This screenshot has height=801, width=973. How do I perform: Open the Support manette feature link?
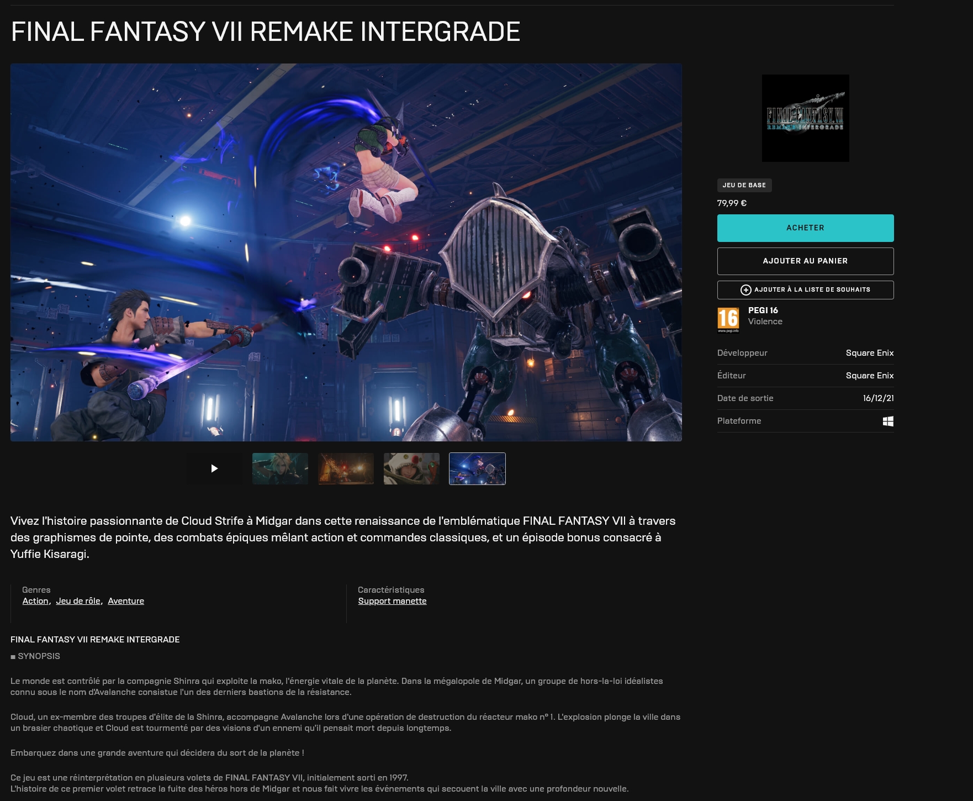coord(392,601)
